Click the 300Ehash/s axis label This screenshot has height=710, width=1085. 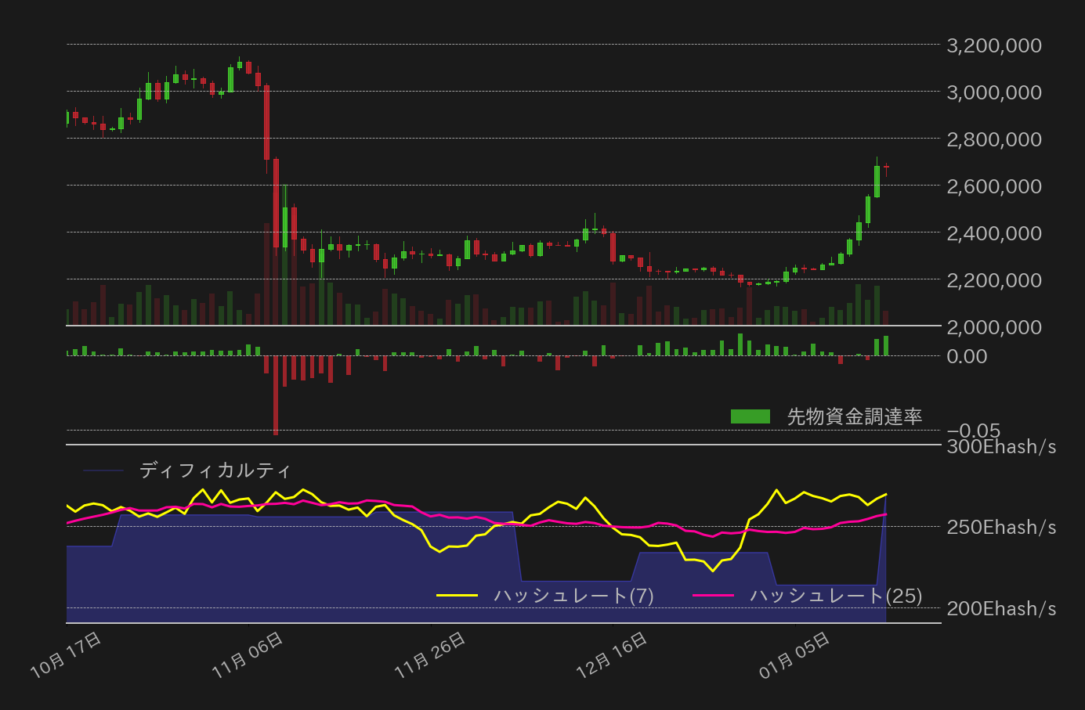point(1001,447)
